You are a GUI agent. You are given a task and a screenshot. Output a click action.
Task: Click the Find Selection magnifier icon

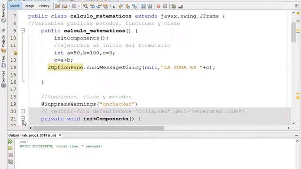pyautogui.click(x=85, y=6)
